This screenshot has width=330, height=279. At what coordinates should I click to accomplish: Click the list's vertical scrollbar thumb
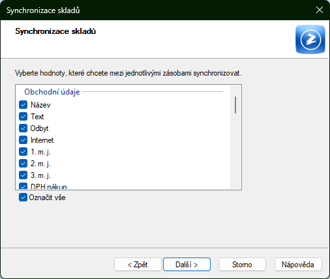pos(235,105)
